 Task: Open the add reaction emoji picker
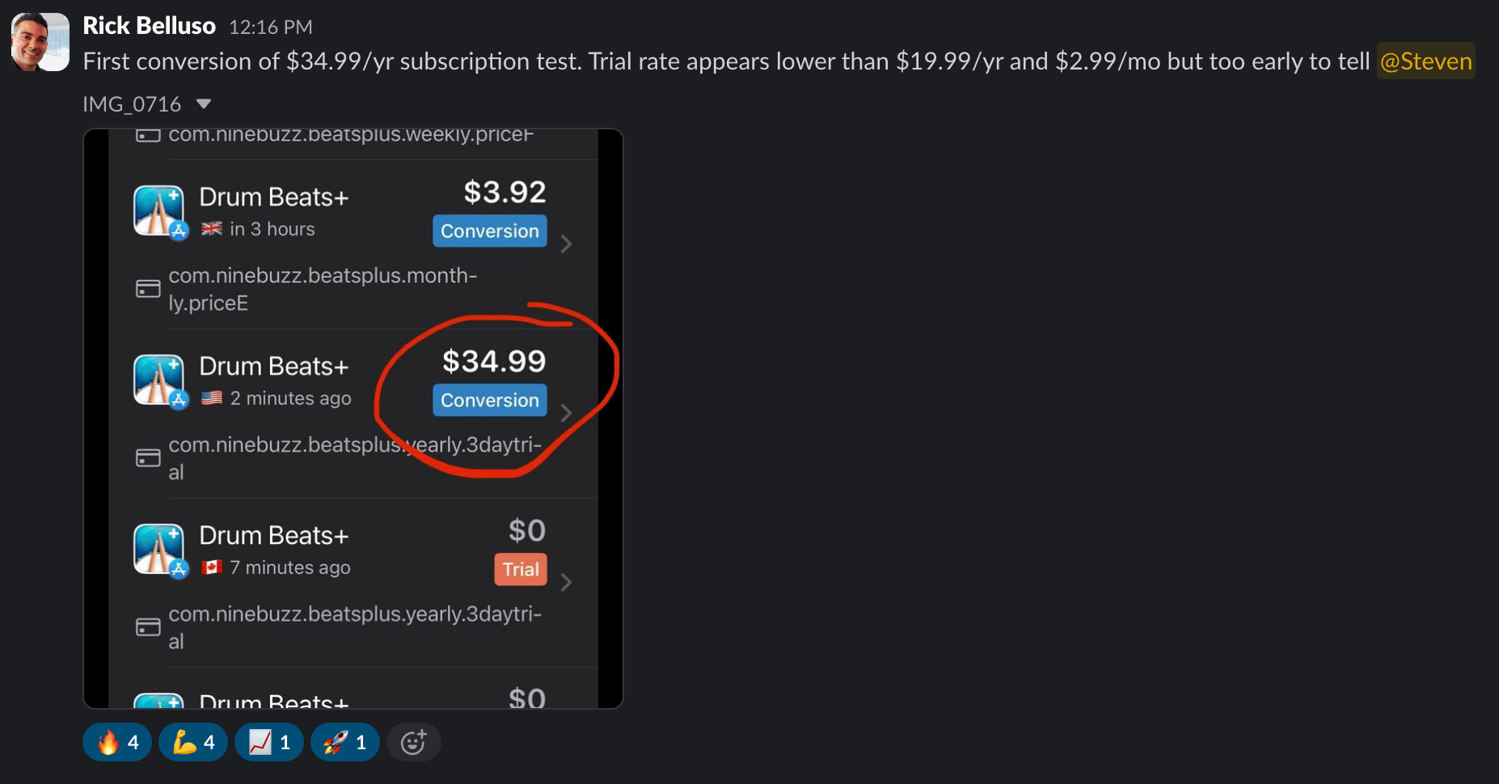413,742
